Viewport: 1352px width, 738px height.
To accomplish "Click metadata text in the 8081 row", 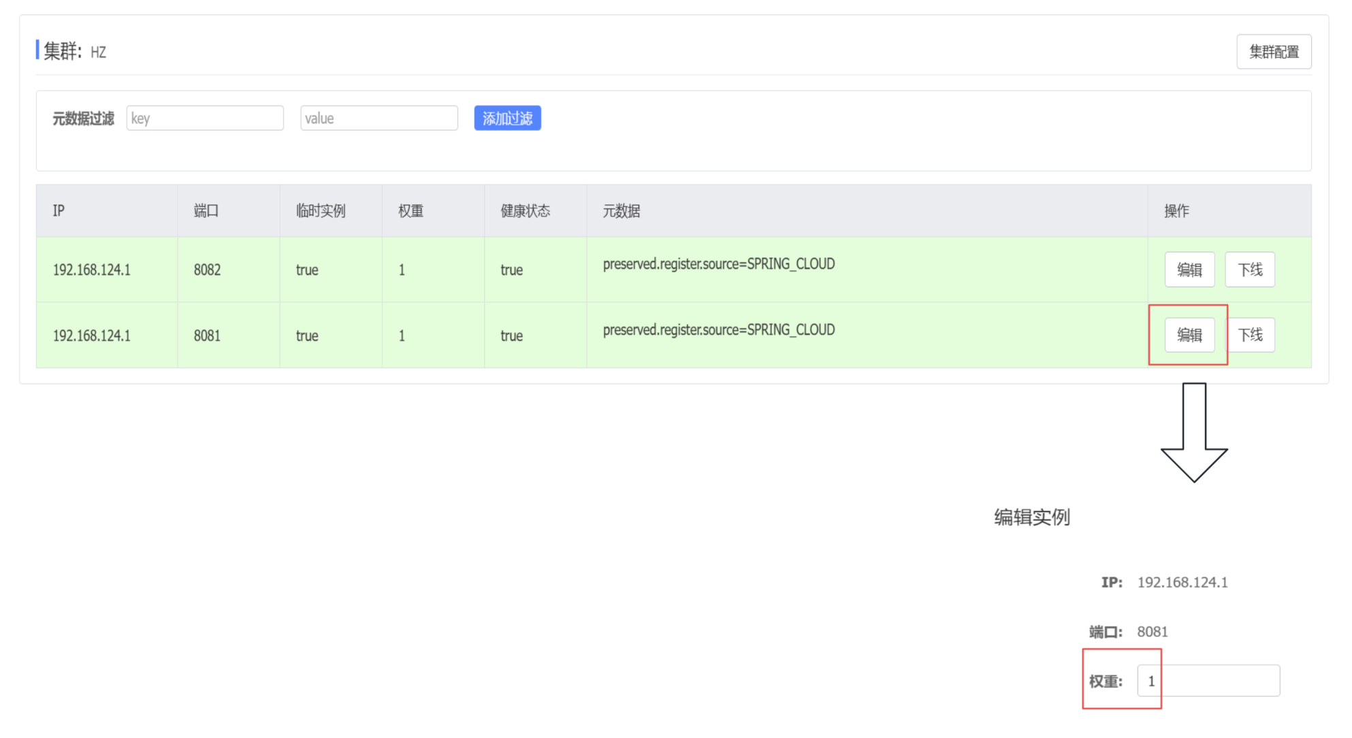I will coord(718,330).
